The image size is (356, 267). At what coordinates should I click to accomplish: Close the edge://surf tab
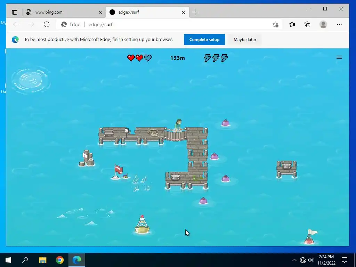coord(184,12)
